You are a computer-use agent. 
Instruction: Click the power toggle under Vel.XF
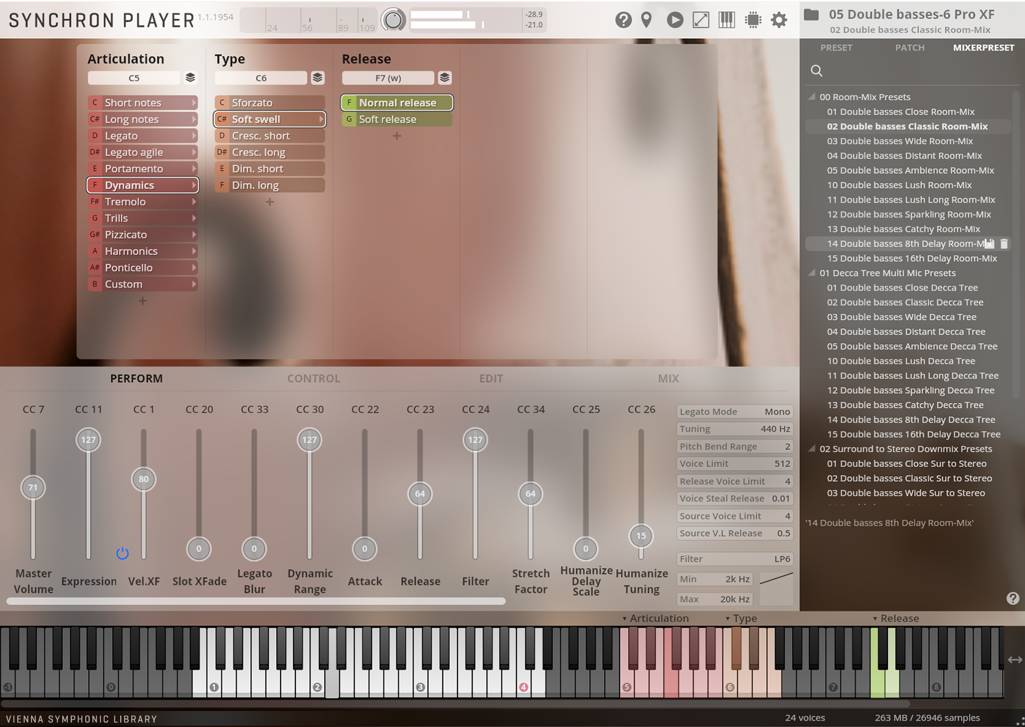tap(123, 553)
